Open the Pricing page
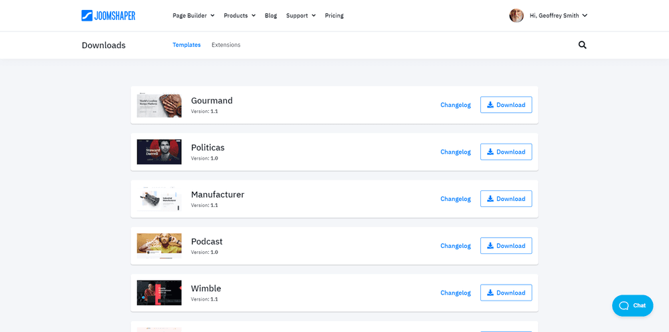669x332 pixels. [x=334, y=15]
